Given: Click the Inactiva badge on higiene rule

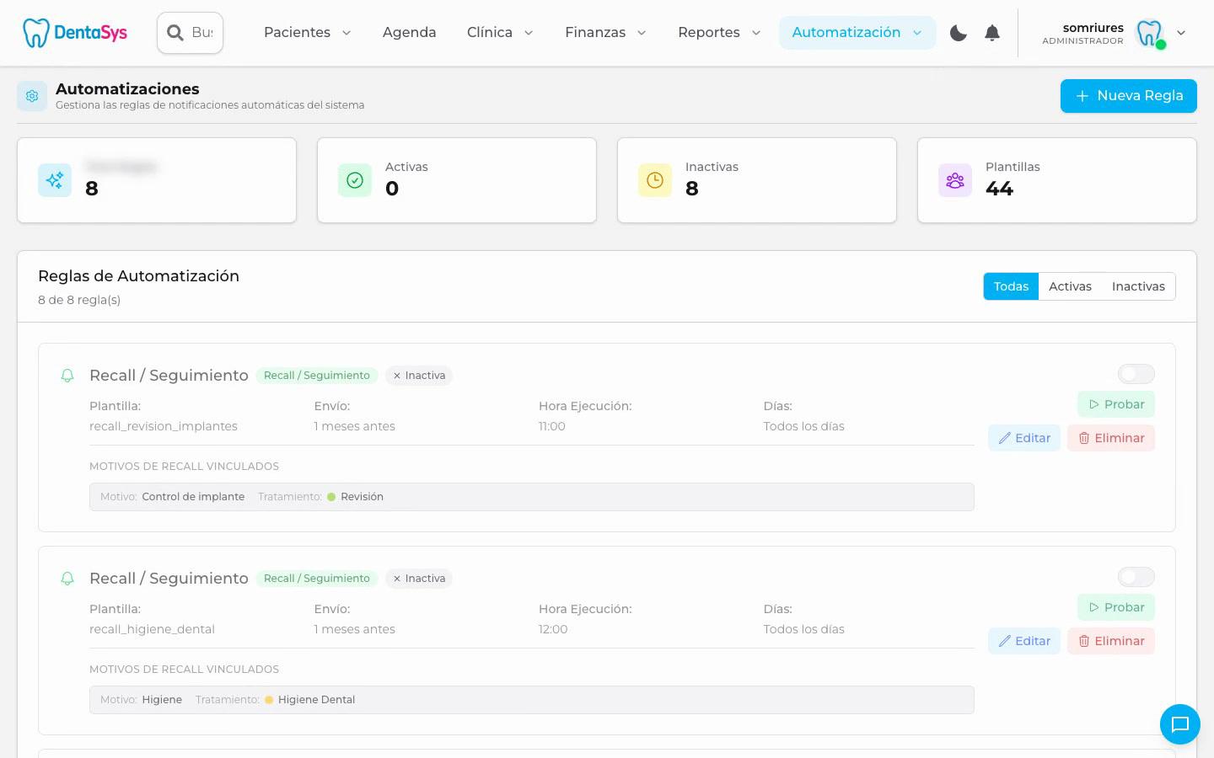Looking at the screenshot, I should point(419,579).
